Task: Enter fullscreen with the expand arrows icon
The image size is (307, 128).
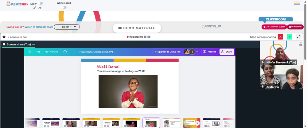Action: click(298, 37)
